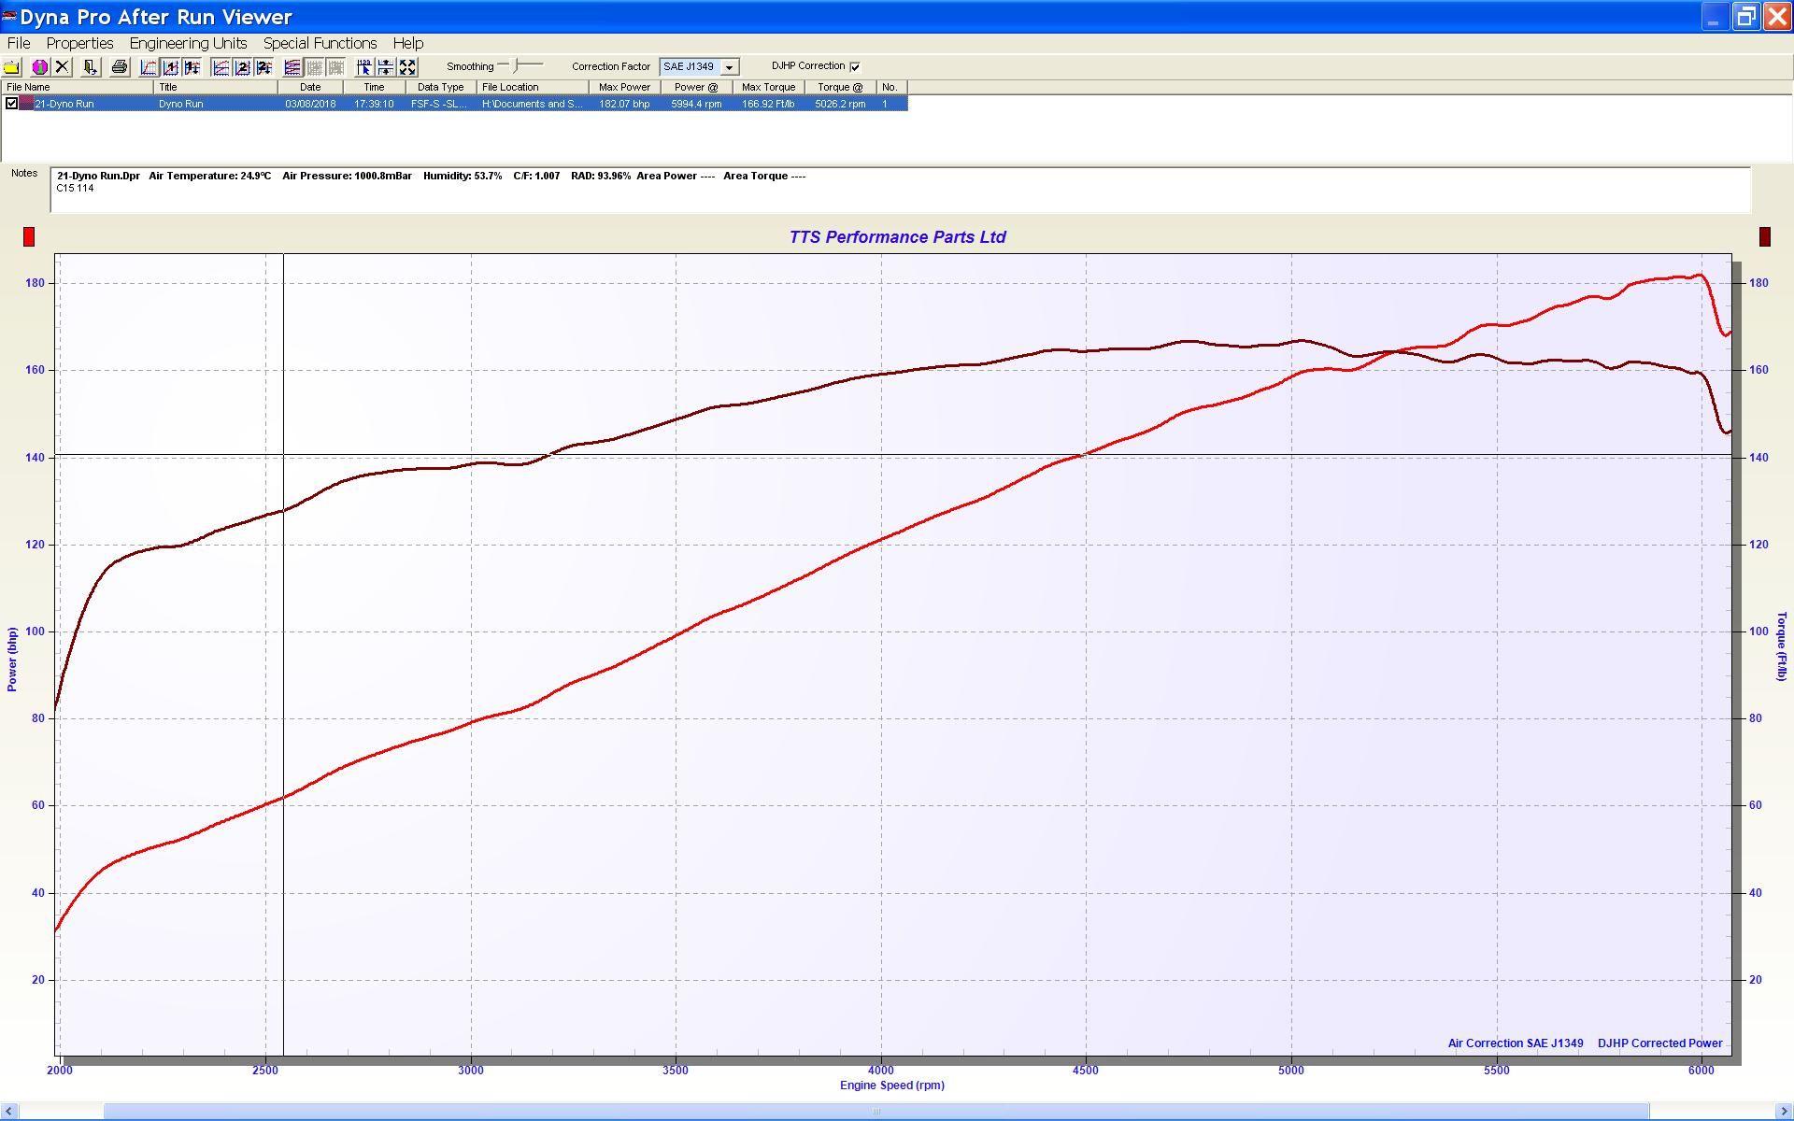Click the yellow open folder icon
Image resolution: width=1794 pixels, height=1121 pixels.
pyautogui.click(x=11, y=67)
